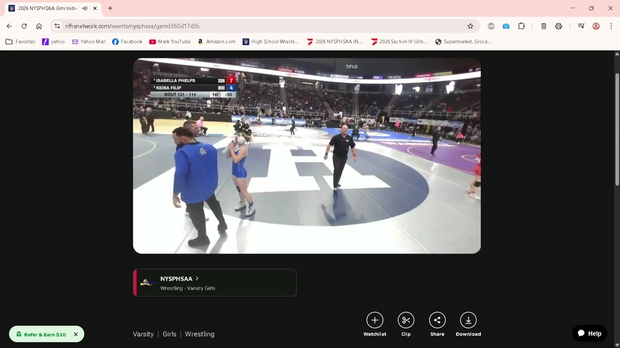Open the Yahoo Mail bookmark
Image resolution: width=620 pixels, height=348 pixels.
tap(89, 42)
